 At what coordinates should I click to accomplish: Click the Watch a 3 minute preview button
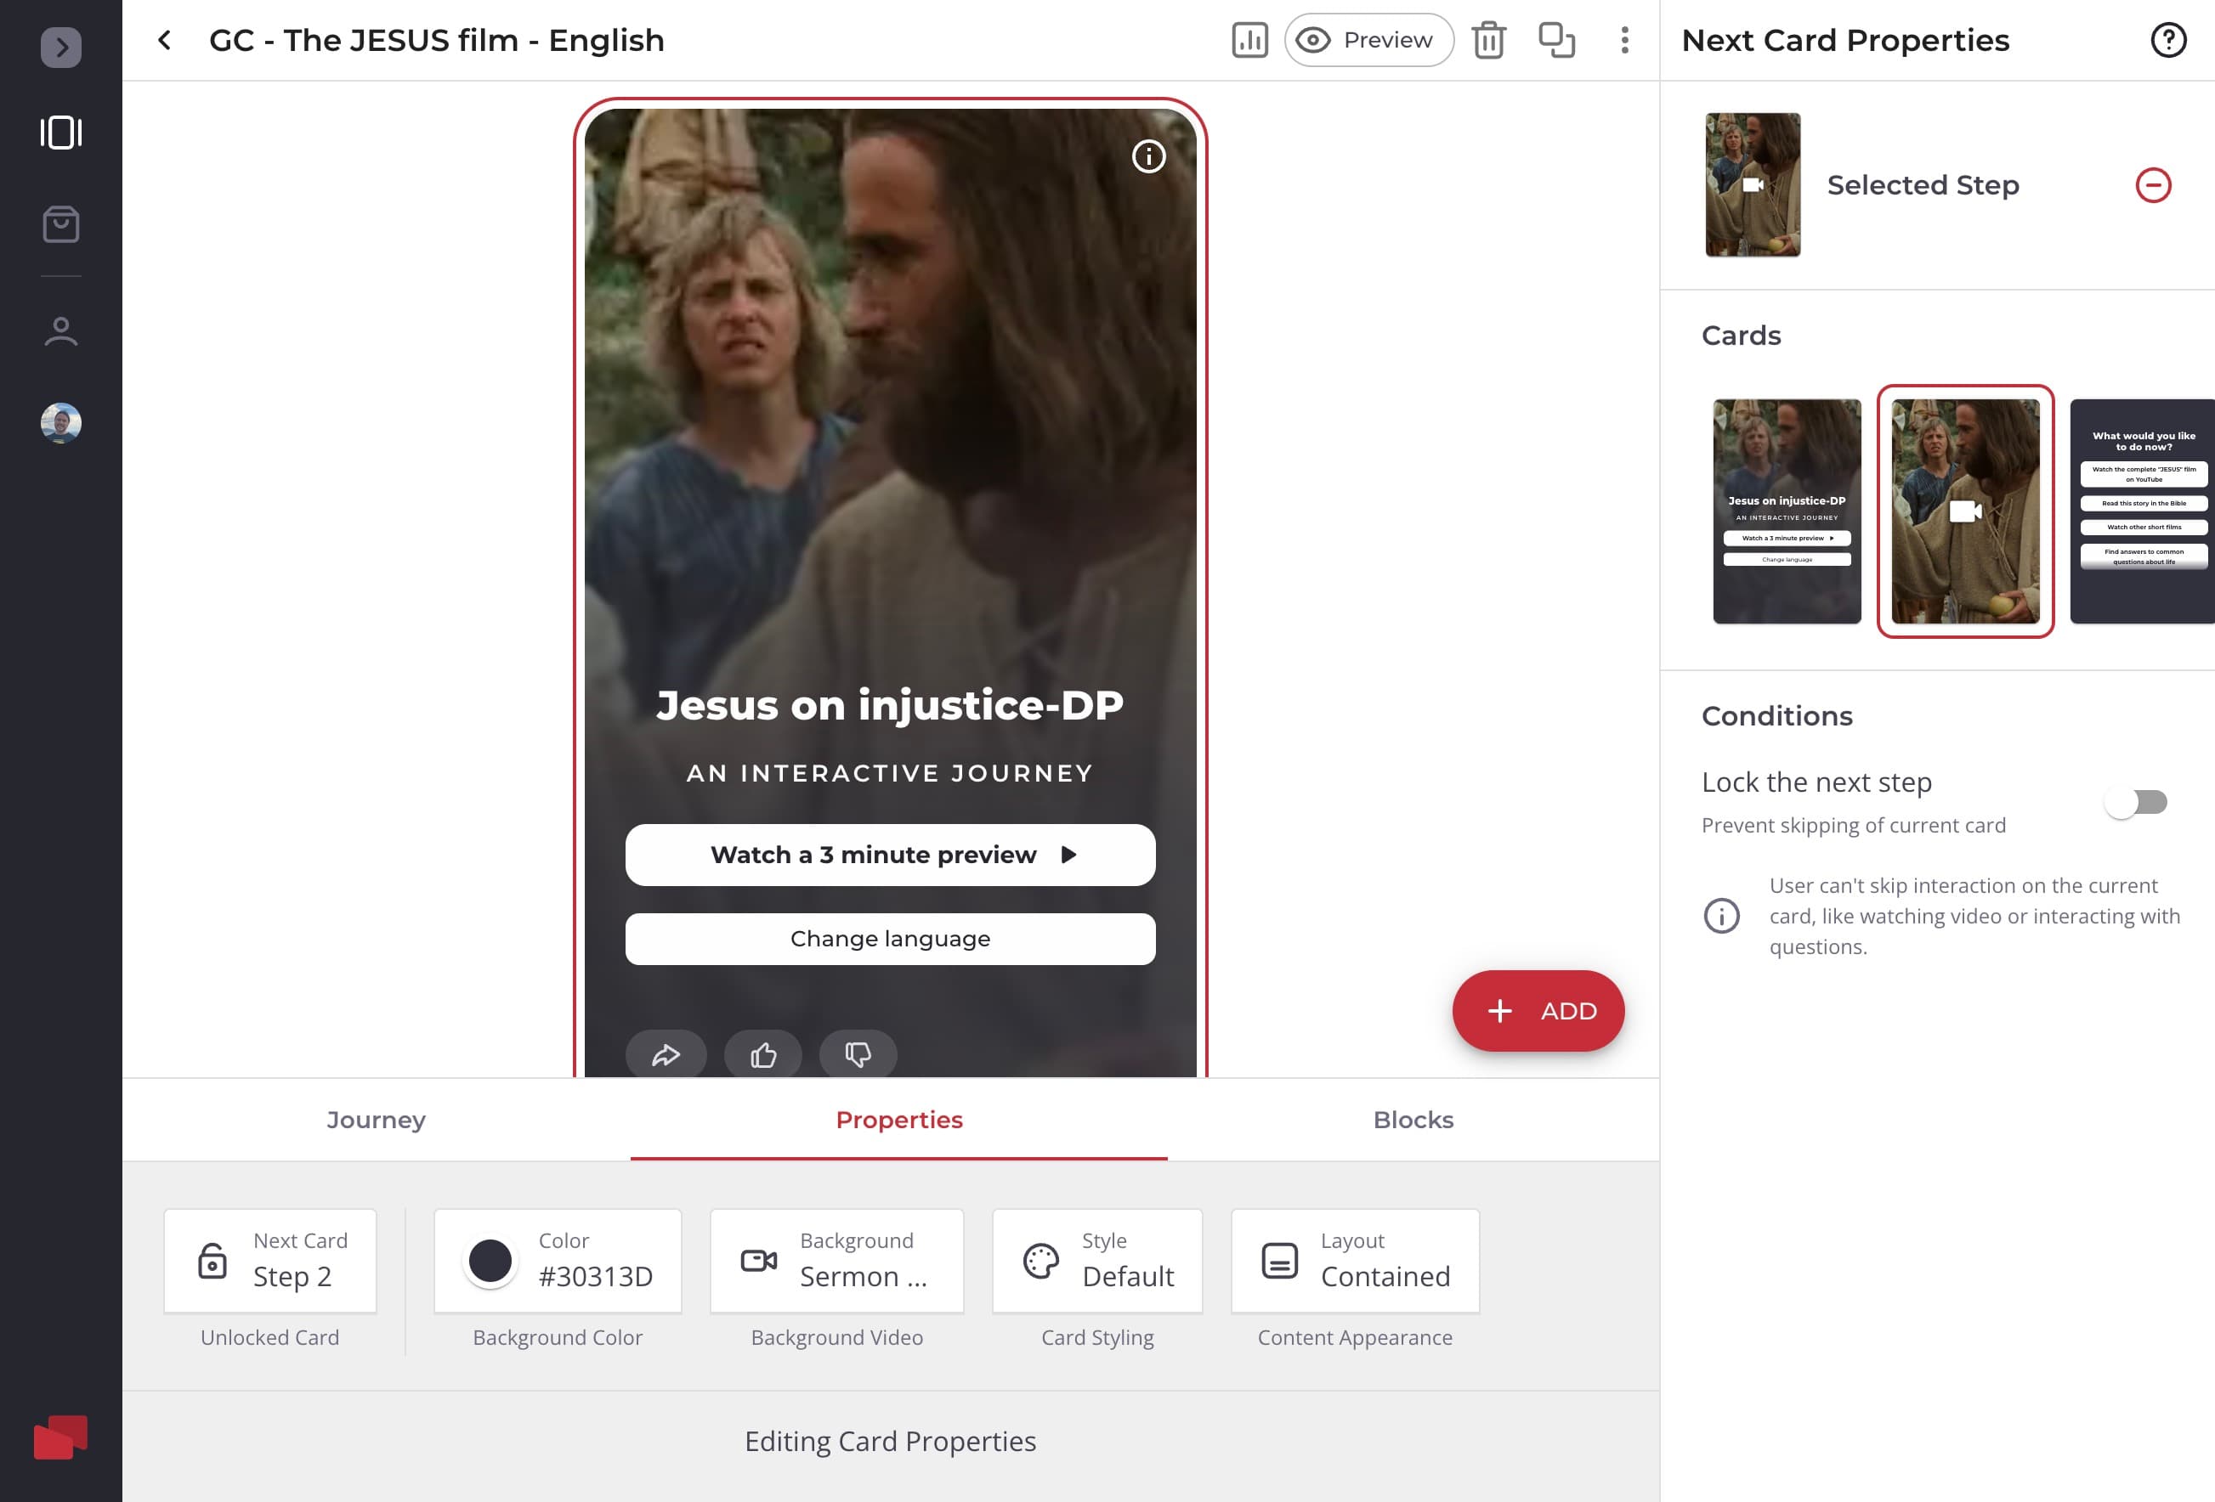click(x=890, y=855)
